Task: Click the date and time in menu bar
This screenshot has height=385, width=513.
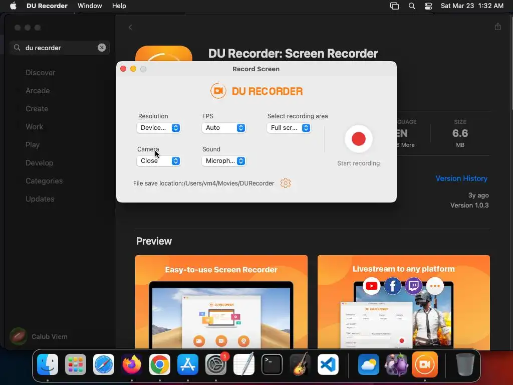Action: pyautogui.click(x=472, y=6)
